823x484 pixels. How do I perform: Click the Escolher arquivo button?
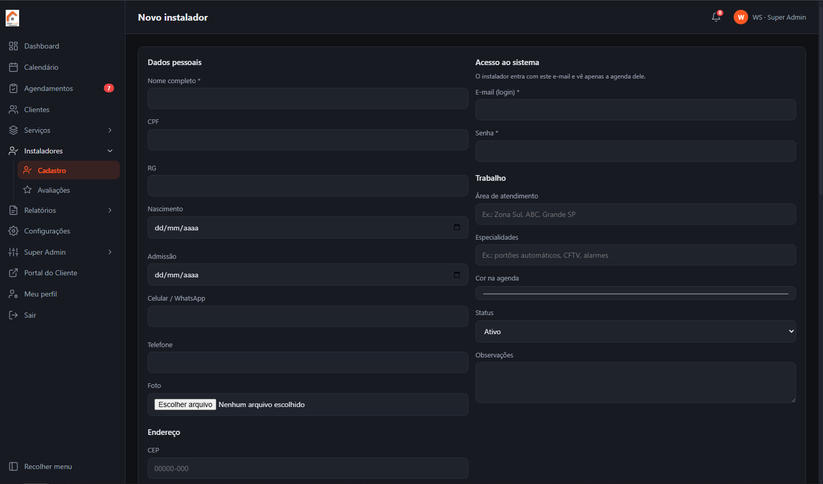[185, 404]
